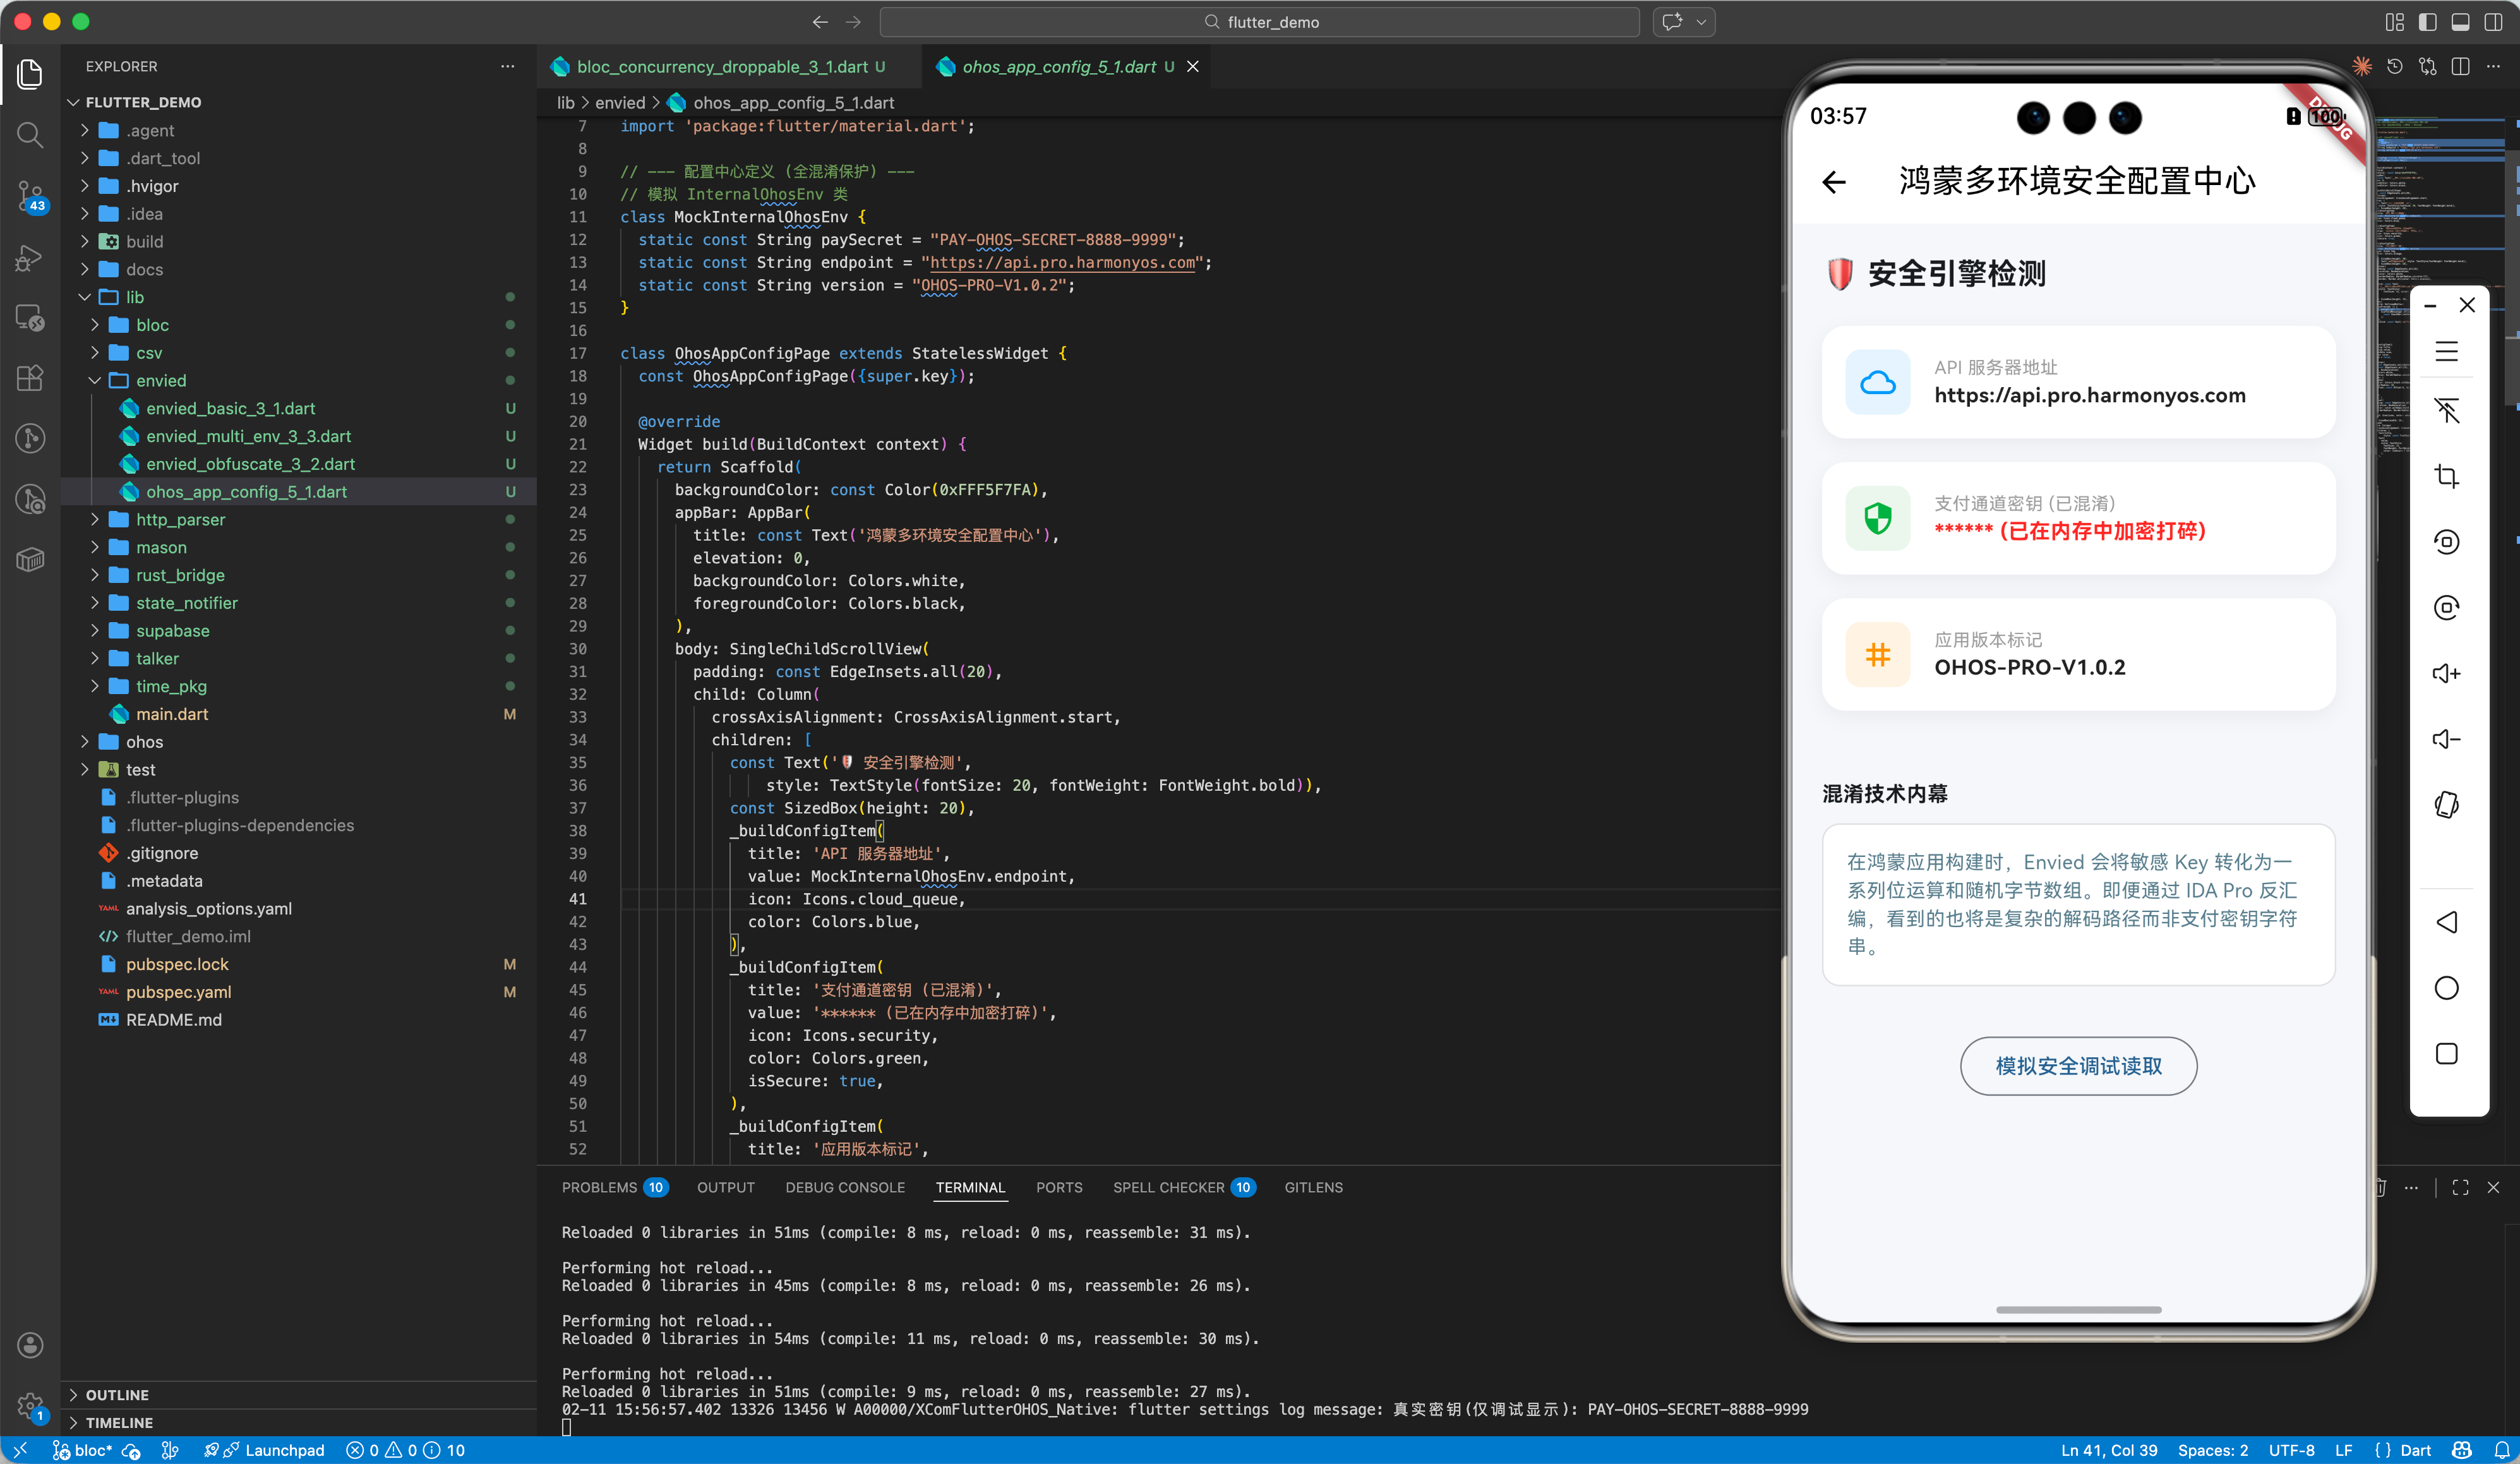Toggle the bottom panel layout icon
Viewport: 2520px width, 1464px height.
coord(2460,22)
